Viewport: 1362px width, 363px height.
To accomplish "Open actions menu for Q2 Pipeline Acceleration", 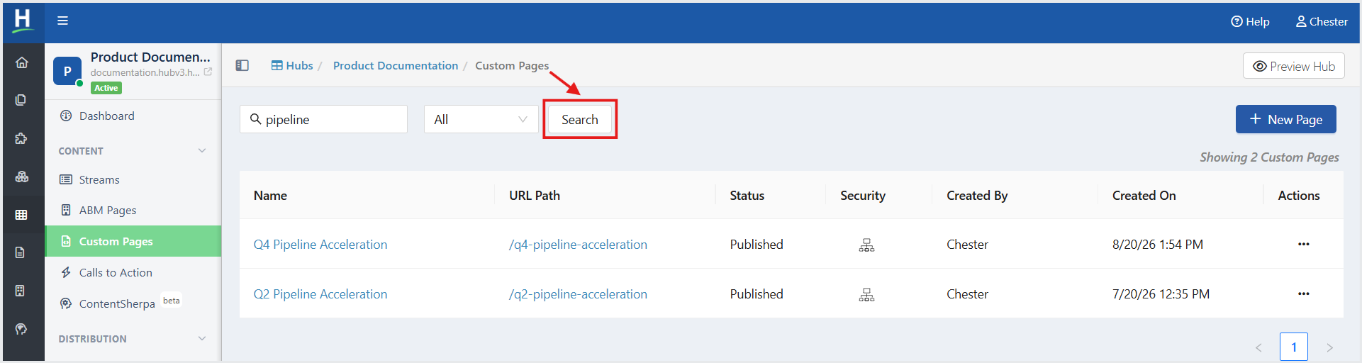I will point(1303,294).
